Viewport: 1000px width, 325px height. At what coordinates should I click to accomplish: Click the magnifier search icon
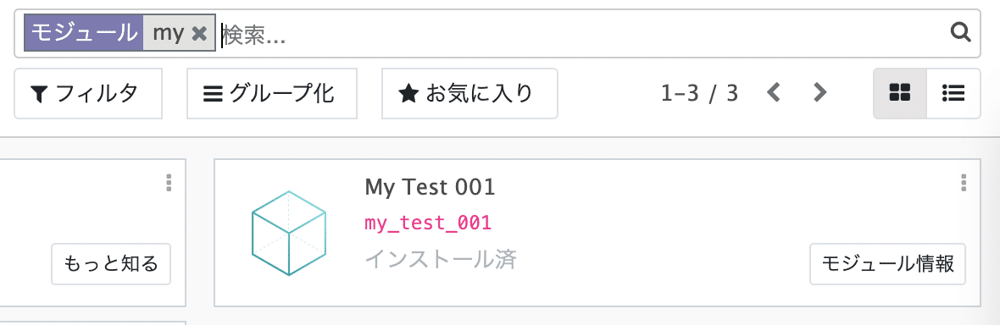tap(960, 31)
